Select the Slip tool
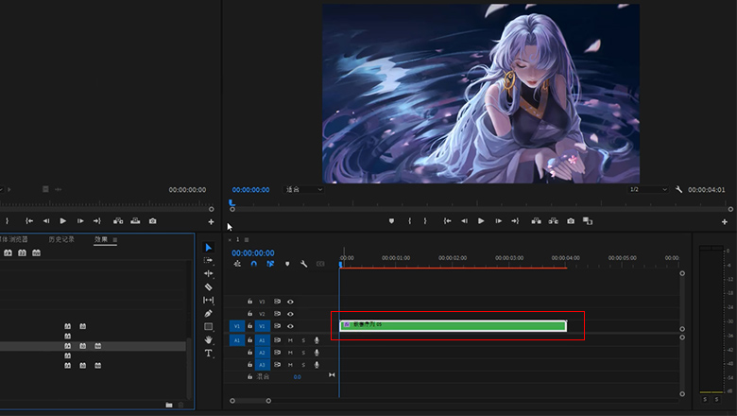Screen dimensions: 737x416 [x=208, y=300]
